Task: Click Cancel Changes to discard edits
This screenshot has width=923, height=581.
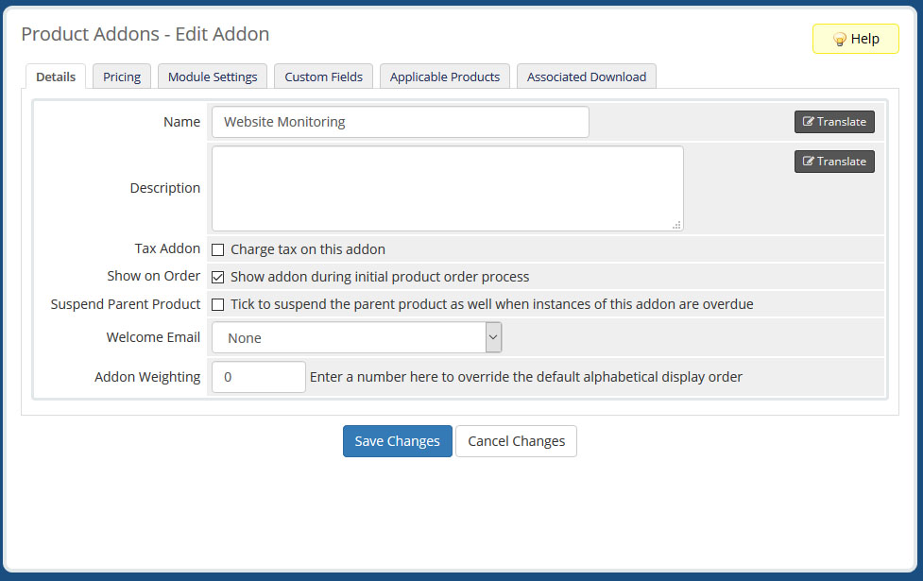Action: point(516,440)
